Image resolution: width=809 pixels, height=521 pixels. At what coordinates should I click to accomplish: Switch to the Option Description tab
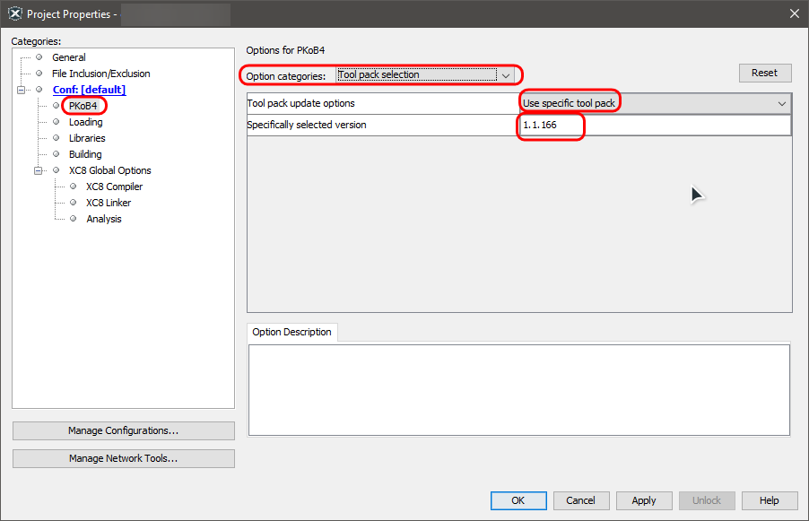291,332
